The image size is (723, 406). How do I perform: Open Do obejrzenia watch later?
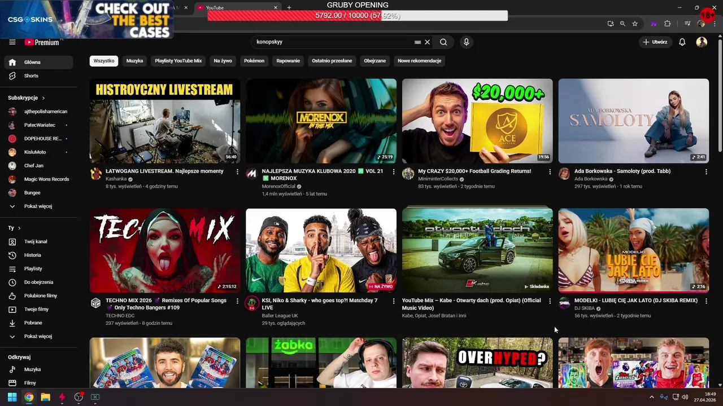38,283
